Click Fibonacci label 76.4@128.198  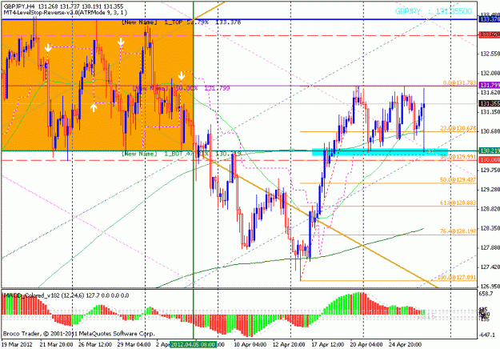458,231
